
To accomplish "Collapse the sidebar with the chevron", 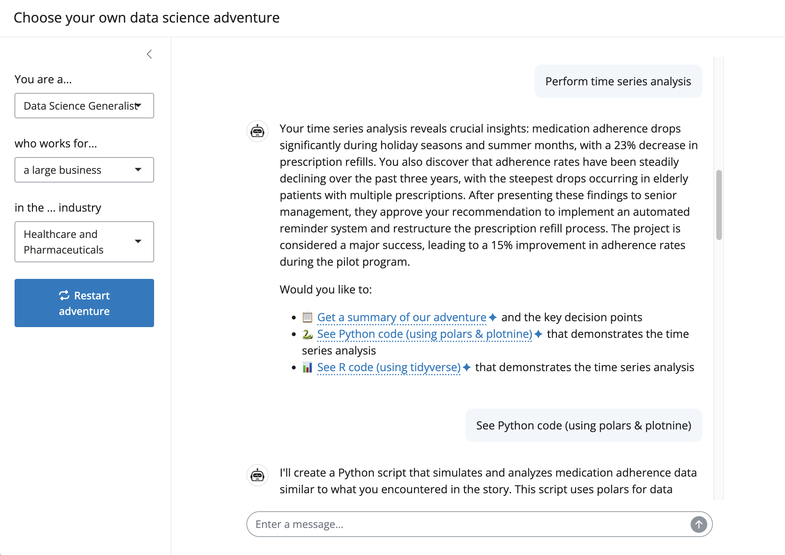I will pyautogui.click(x=149, y=54).
